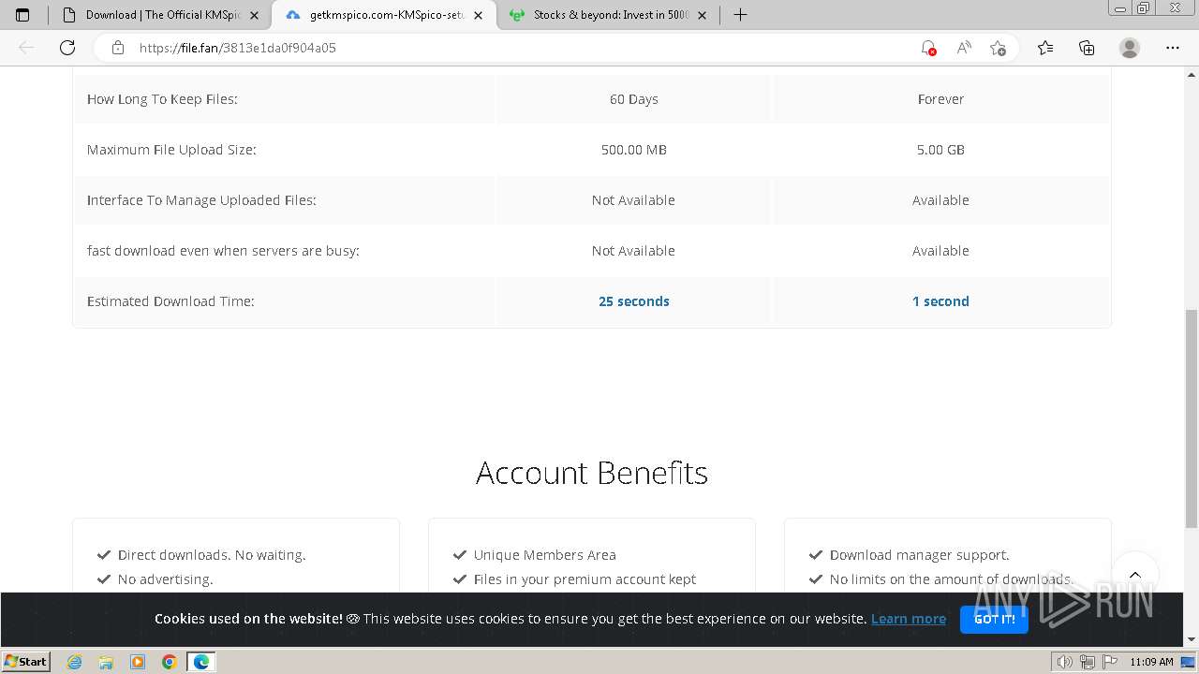The width and height of the screenshot is (1199, 674).
Task: Open Read aloud in address bar
Action: pyautogui.click(x=963, y=48)
